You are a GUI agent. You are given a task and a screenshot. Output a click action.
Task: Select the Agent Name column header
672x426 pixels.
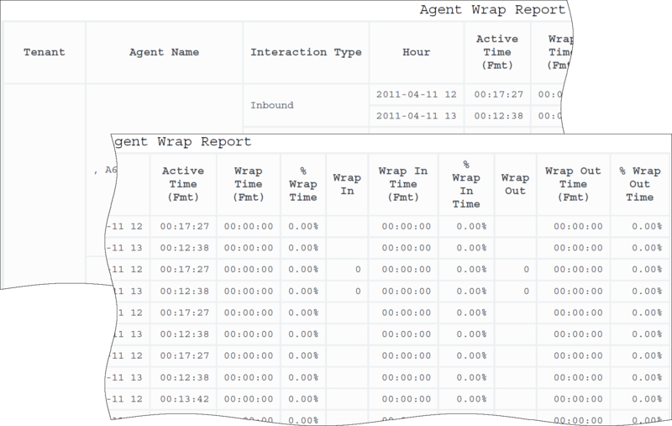point(165,52)
